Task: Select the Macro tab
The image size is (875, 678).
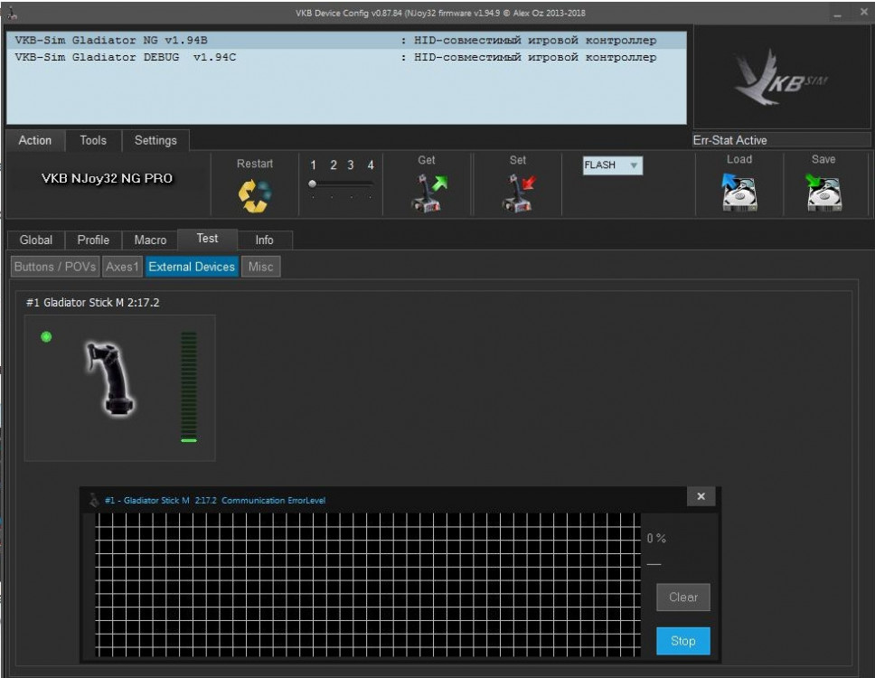Action: (150, 240)
